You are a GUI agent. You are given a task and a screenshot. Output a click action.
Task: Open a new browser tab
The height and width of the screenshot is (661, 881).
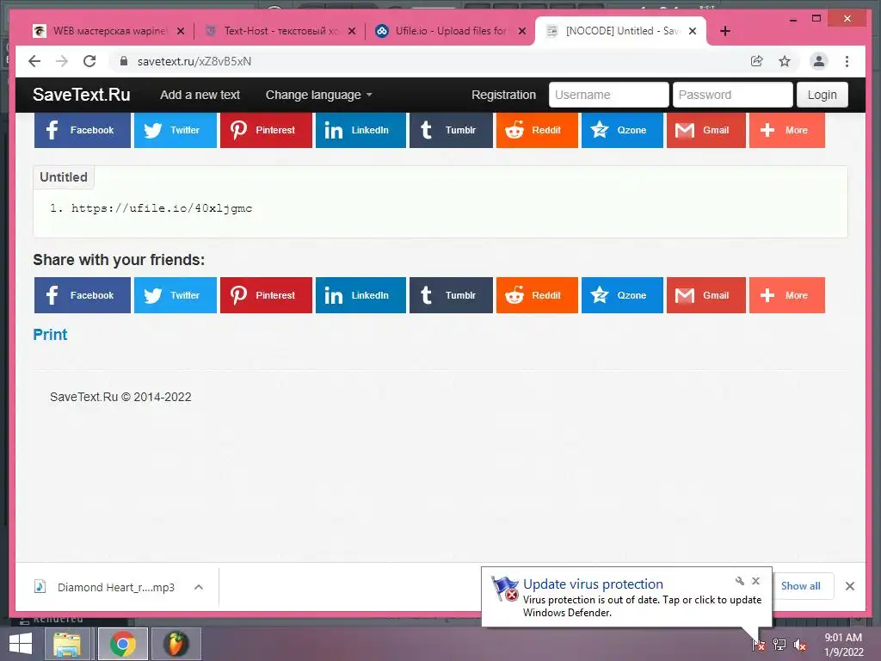tap(725, 31)
